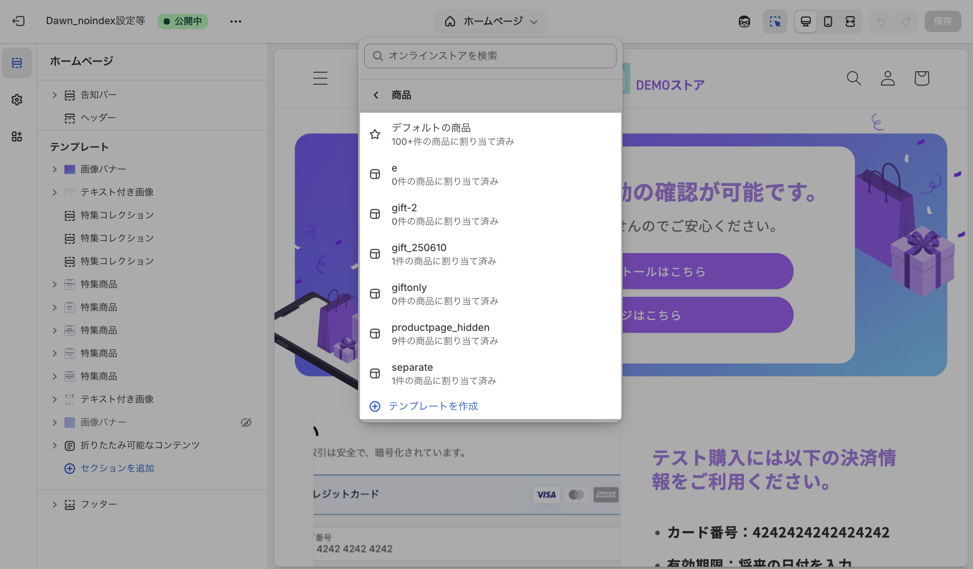The width and height of the screenshot is (973, 569).
Task: Switch to mobile preview
Action: 828,21
